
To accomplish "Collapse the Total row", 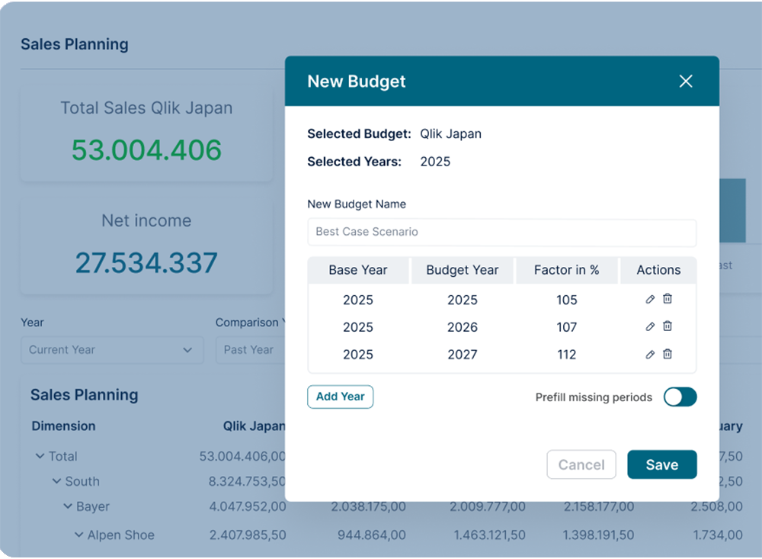I will point(40,456).
